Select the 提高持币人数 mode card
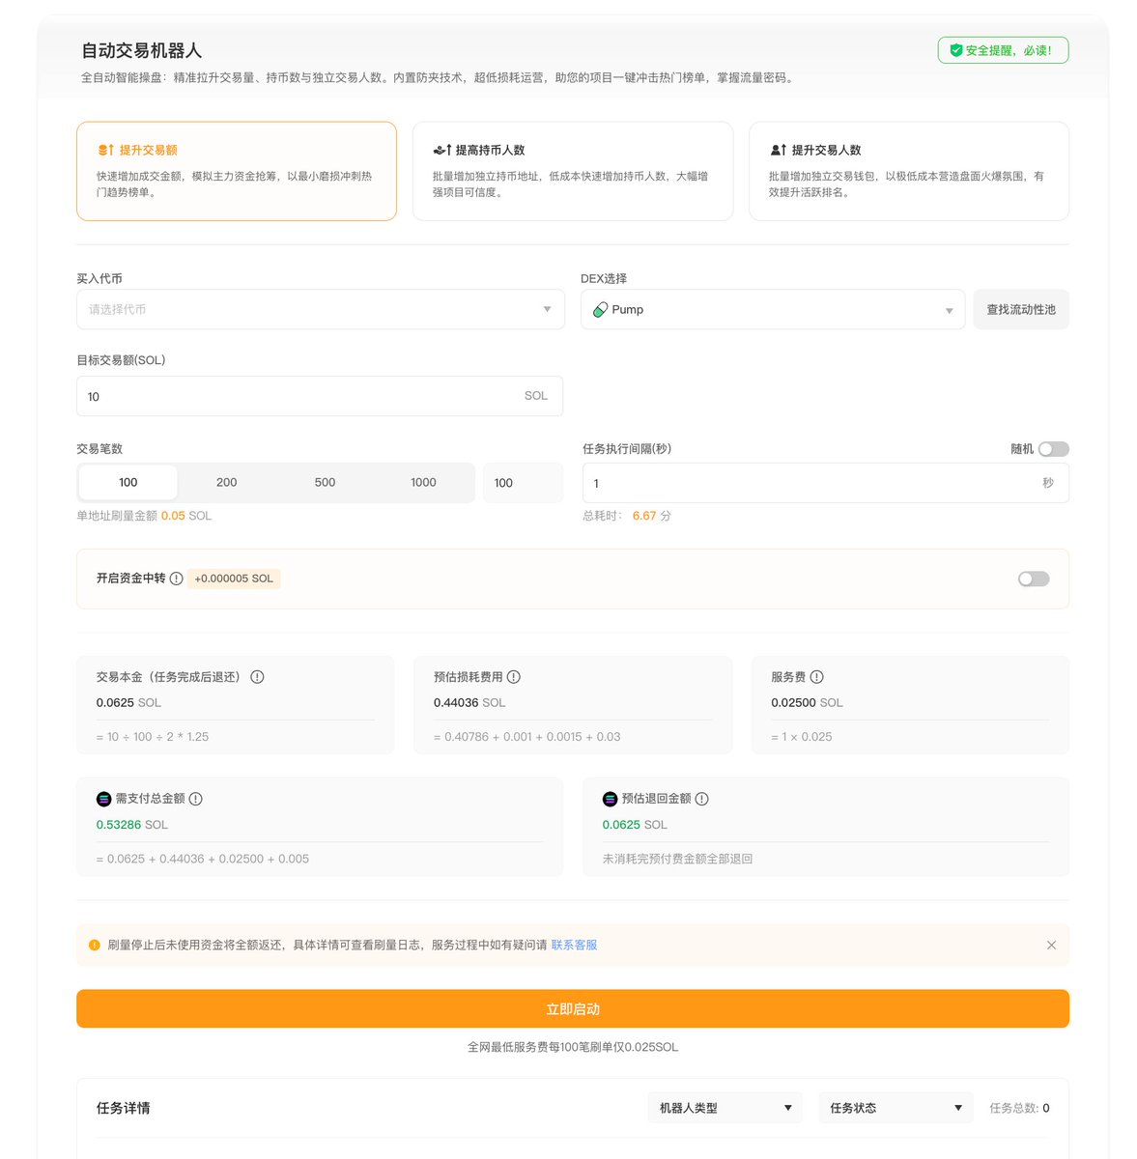 [573, 171]
